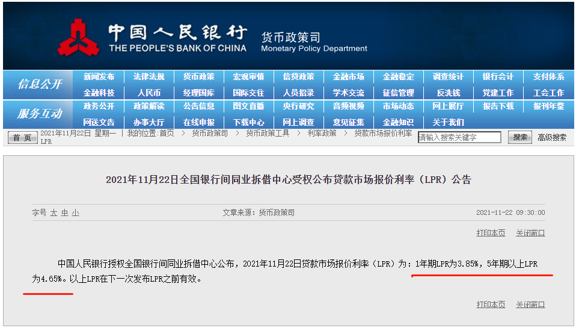Go to 利率政策 breadcrumb

coord(322,133)
